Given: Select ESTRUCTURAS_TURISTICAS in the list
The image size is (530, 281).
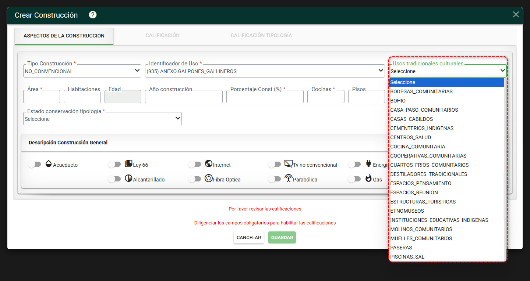Looking at the screenshot, I should click(446, 202).
